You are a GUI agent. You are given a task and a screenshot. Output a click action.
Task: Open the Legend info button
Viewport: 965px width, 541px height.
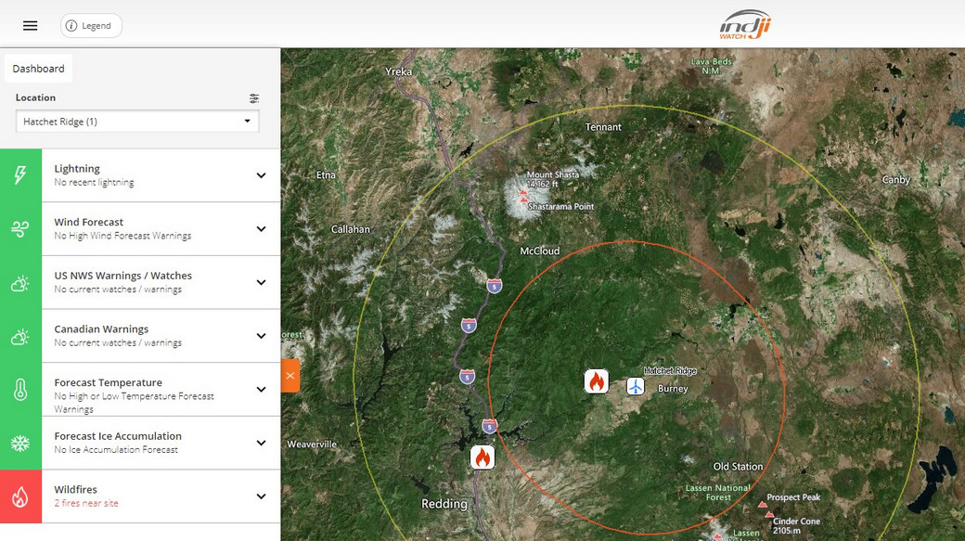tap(91, 26)
